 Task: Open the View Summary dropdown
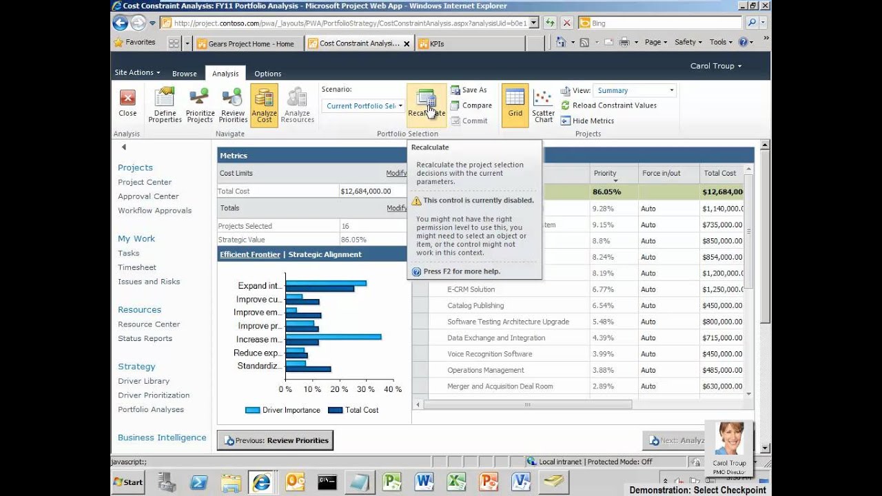point(635,90)
